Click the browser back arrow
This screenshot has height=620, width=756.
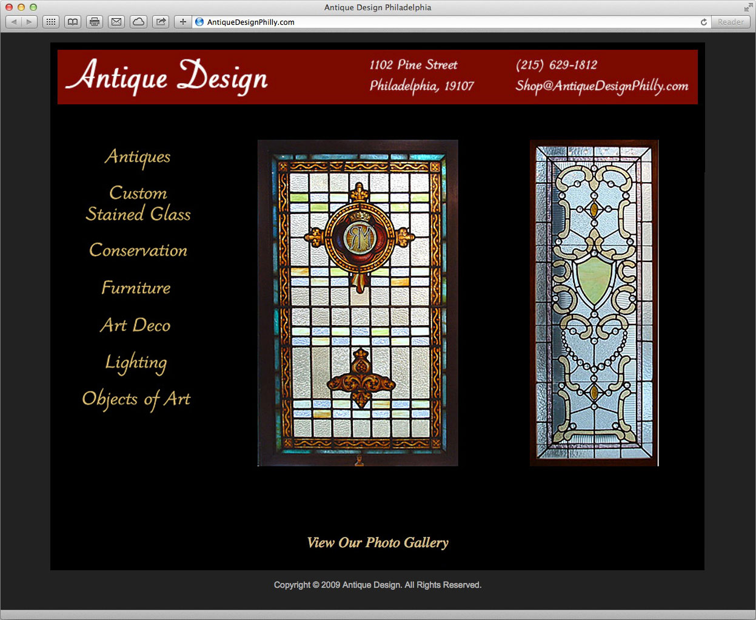14,22
